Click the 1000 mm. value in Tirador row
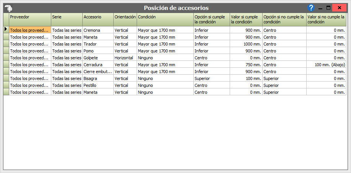The image size is (351, 173). tap(246, 44)
